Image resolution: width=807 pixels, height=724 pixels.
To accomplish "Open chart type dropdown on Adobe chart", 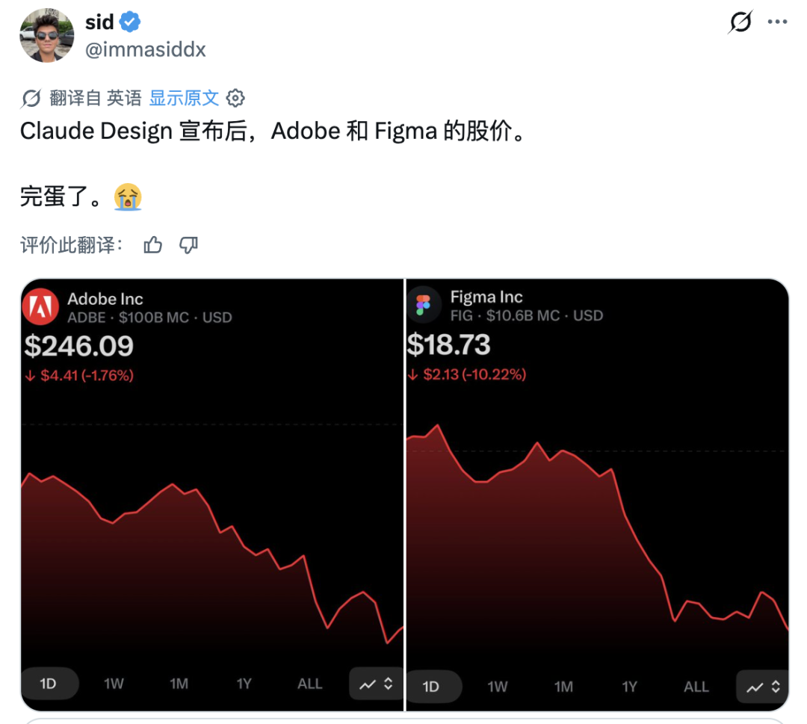I will [x=376, y=684].
